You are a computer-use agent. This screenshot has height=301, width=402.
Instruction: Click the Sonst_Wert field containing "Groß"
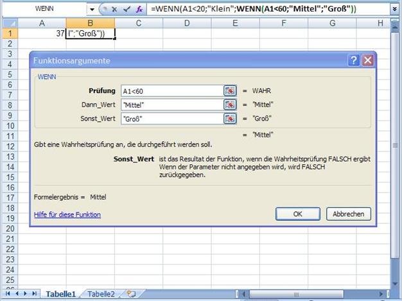[170, 119]
